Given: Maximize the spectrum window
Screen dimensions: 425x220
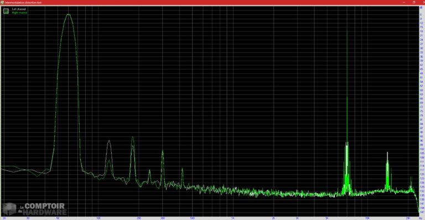Looking at the screenshot, I should click(414, 2).
